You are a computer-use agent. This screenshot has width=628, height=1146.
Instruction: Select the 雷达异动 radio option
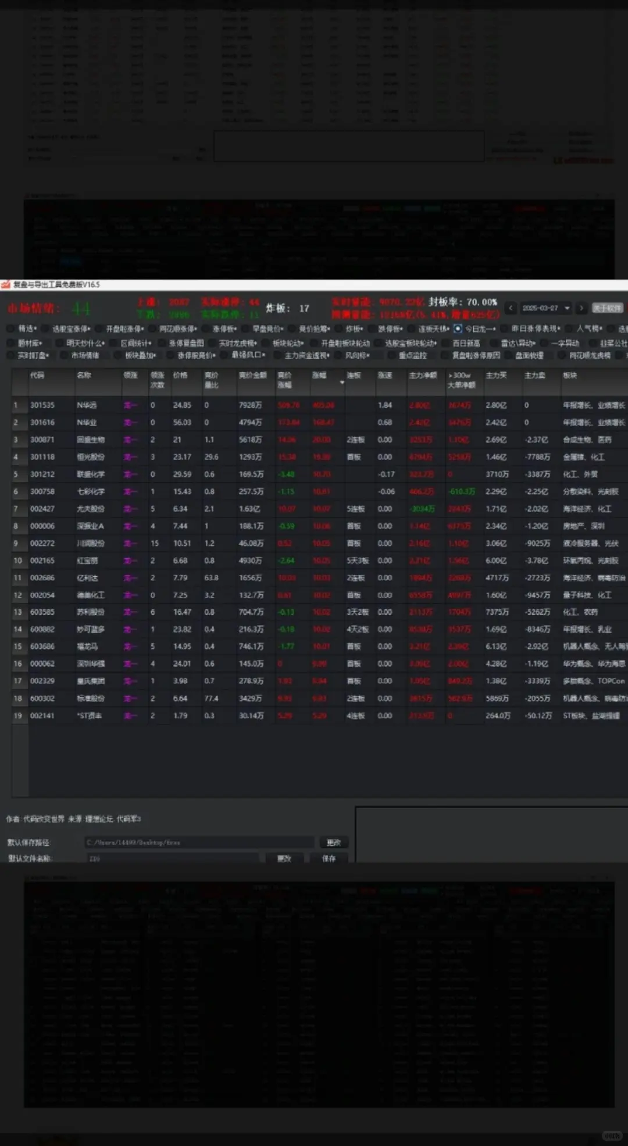coord(513,343)
